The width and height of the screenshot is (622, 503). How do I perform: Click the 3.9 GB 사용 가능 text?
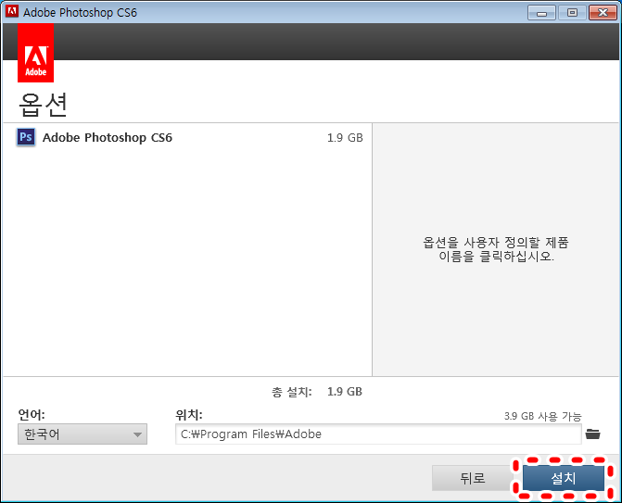click(x=542, y=416)
